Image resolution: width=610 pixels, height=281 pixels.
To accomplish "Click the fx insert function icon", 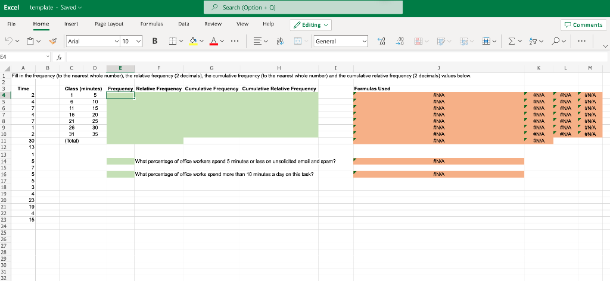I will pos(59,57).
